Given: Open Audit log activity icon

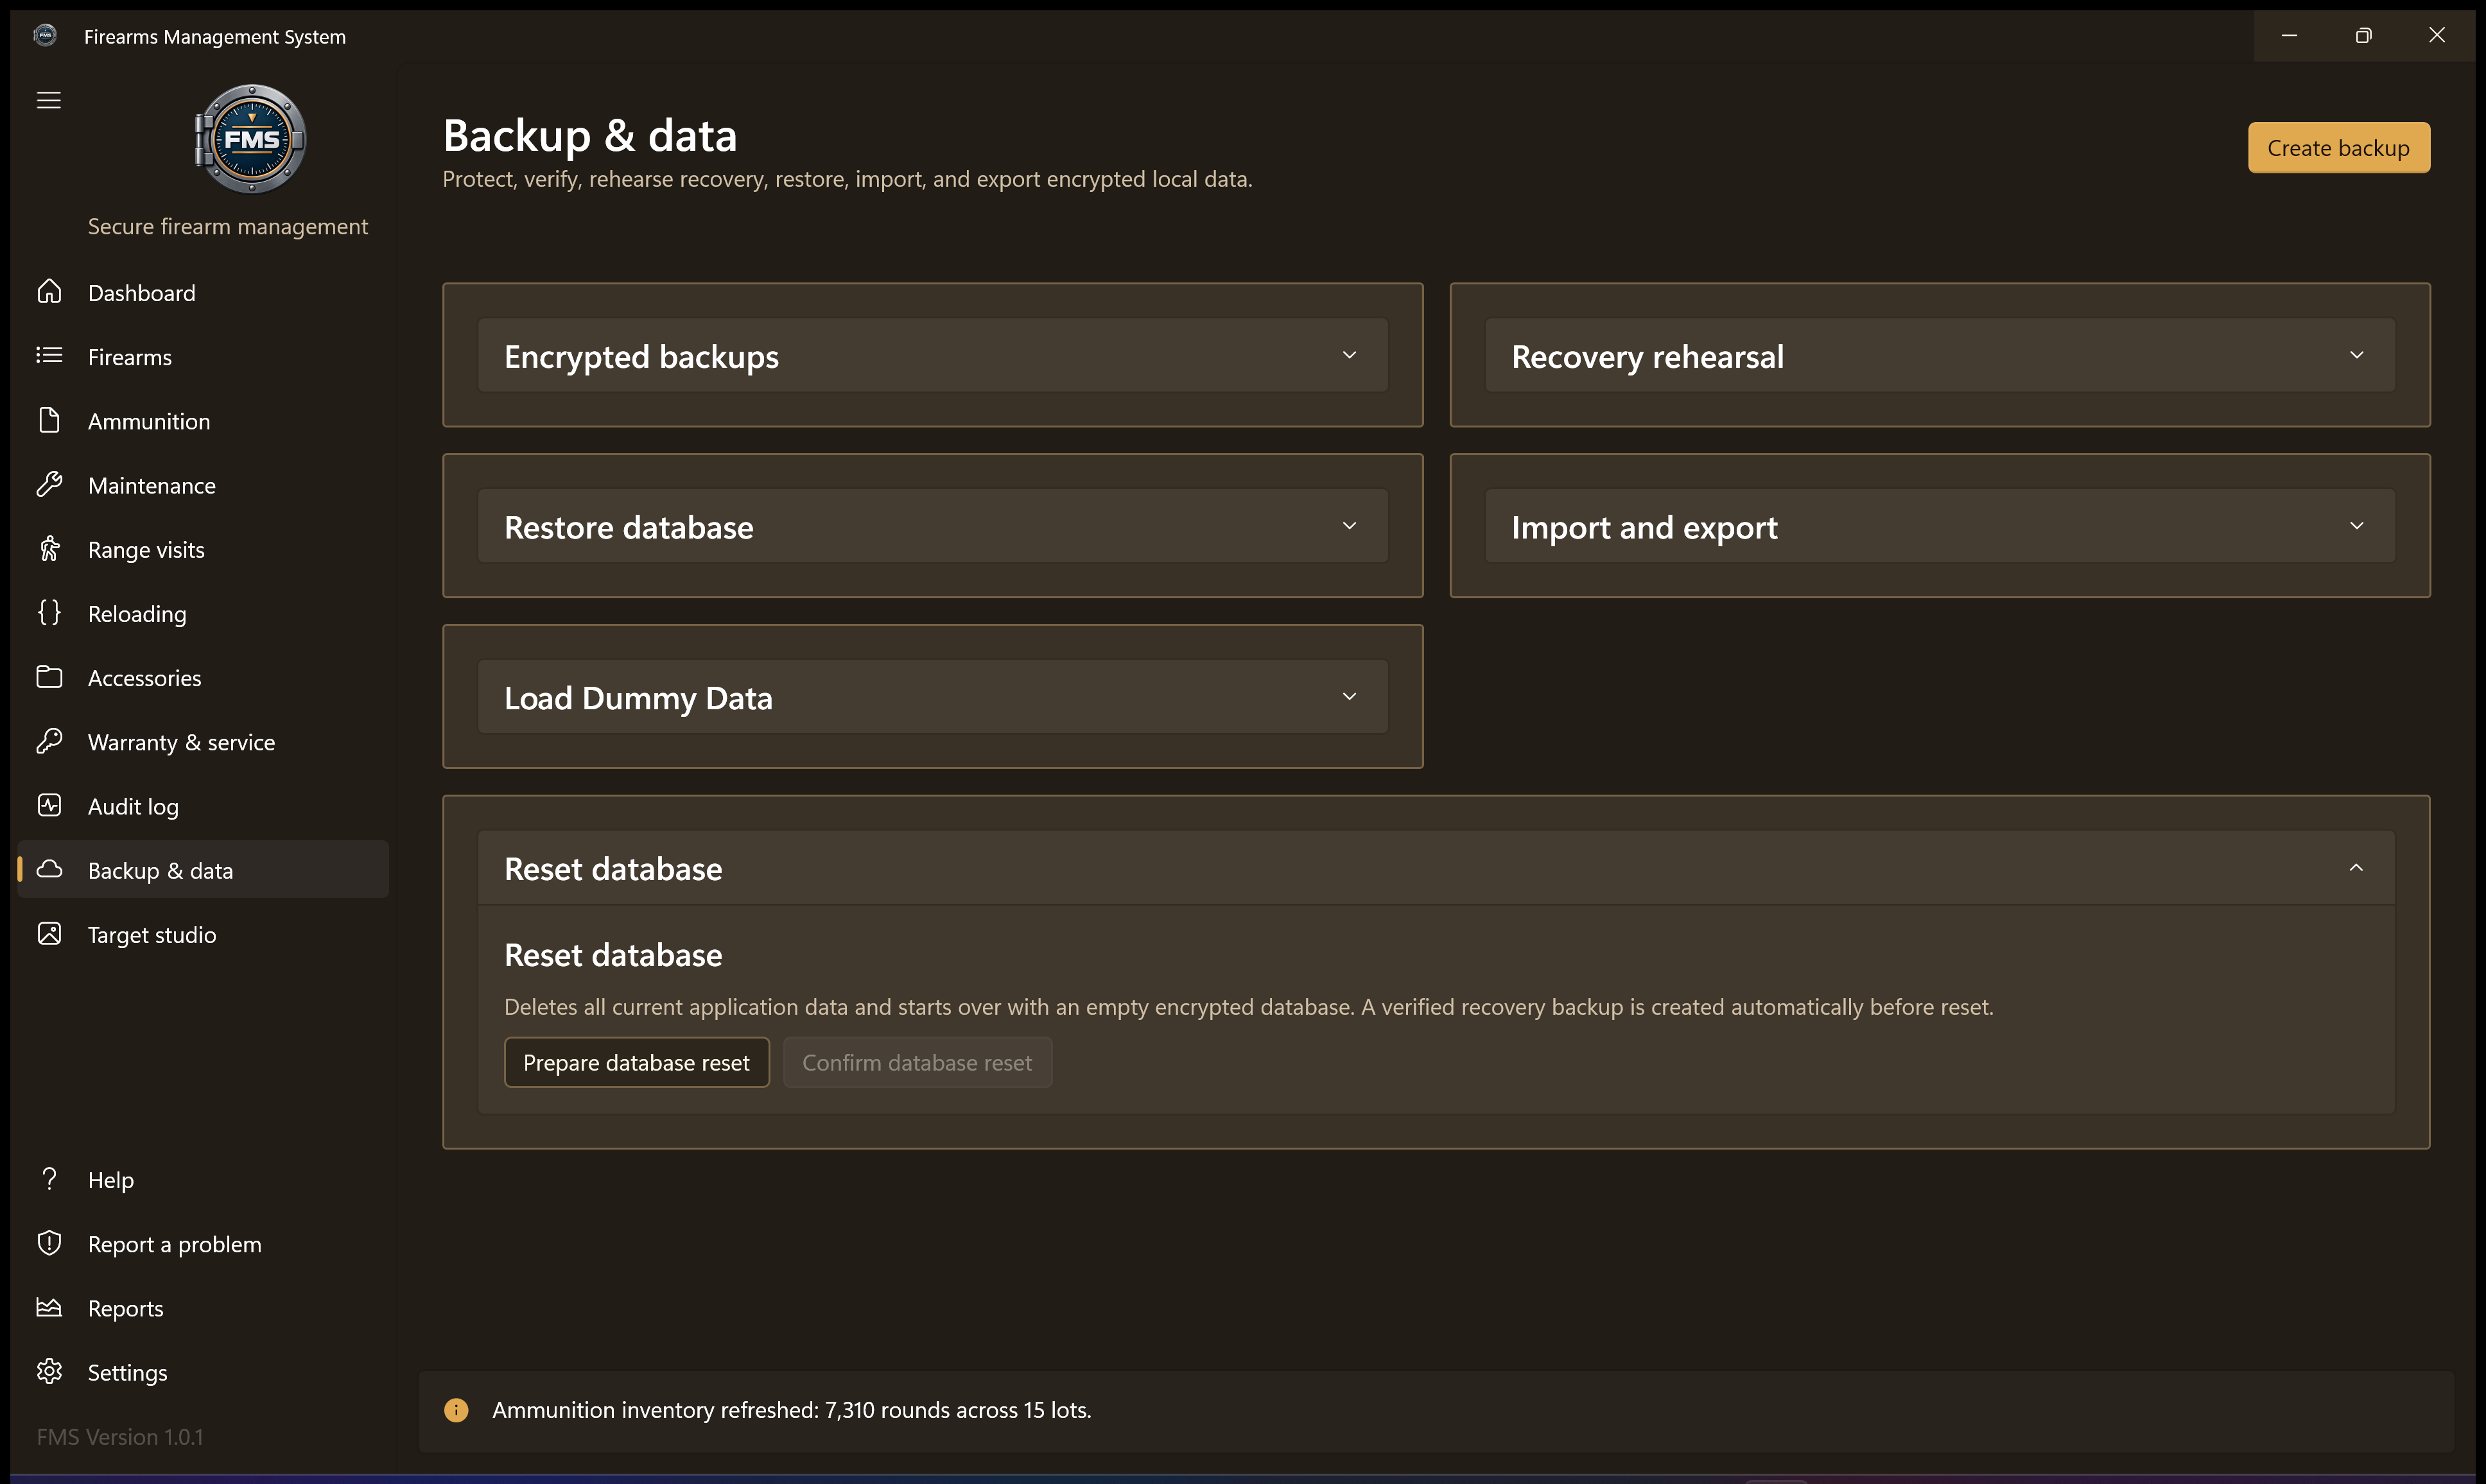Looking at the screenshot, I should tap(49, 806).
